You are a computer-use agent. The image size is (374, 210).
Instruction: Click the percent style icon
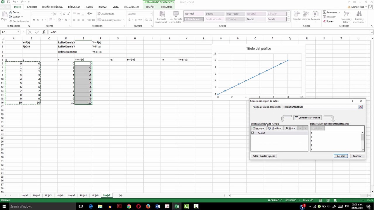click(x=136, y=20)
